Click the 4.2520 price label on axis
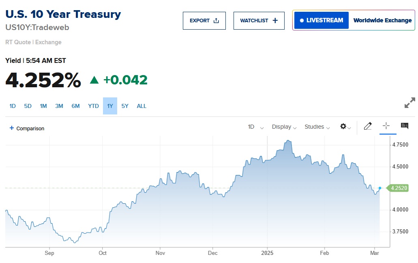Screen dimensions: 418x263 pos(399,188)
